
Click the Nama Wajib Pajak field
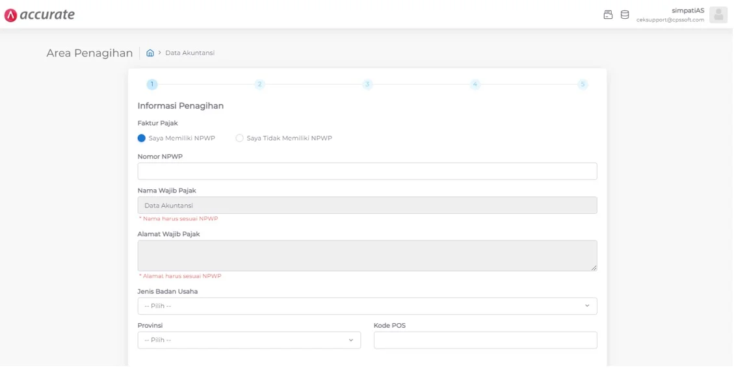click(x=367, y=205)
